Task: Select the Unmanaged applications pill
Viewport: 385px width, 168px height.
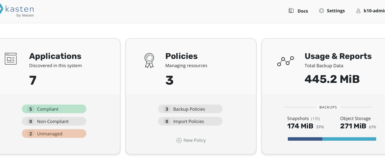Action: point(54,134)
